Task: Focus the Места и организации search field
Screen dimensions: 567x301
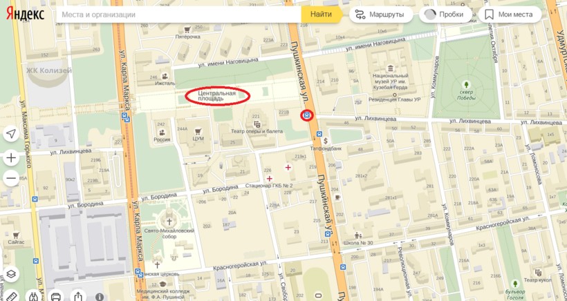Action: tap(178, 14)
